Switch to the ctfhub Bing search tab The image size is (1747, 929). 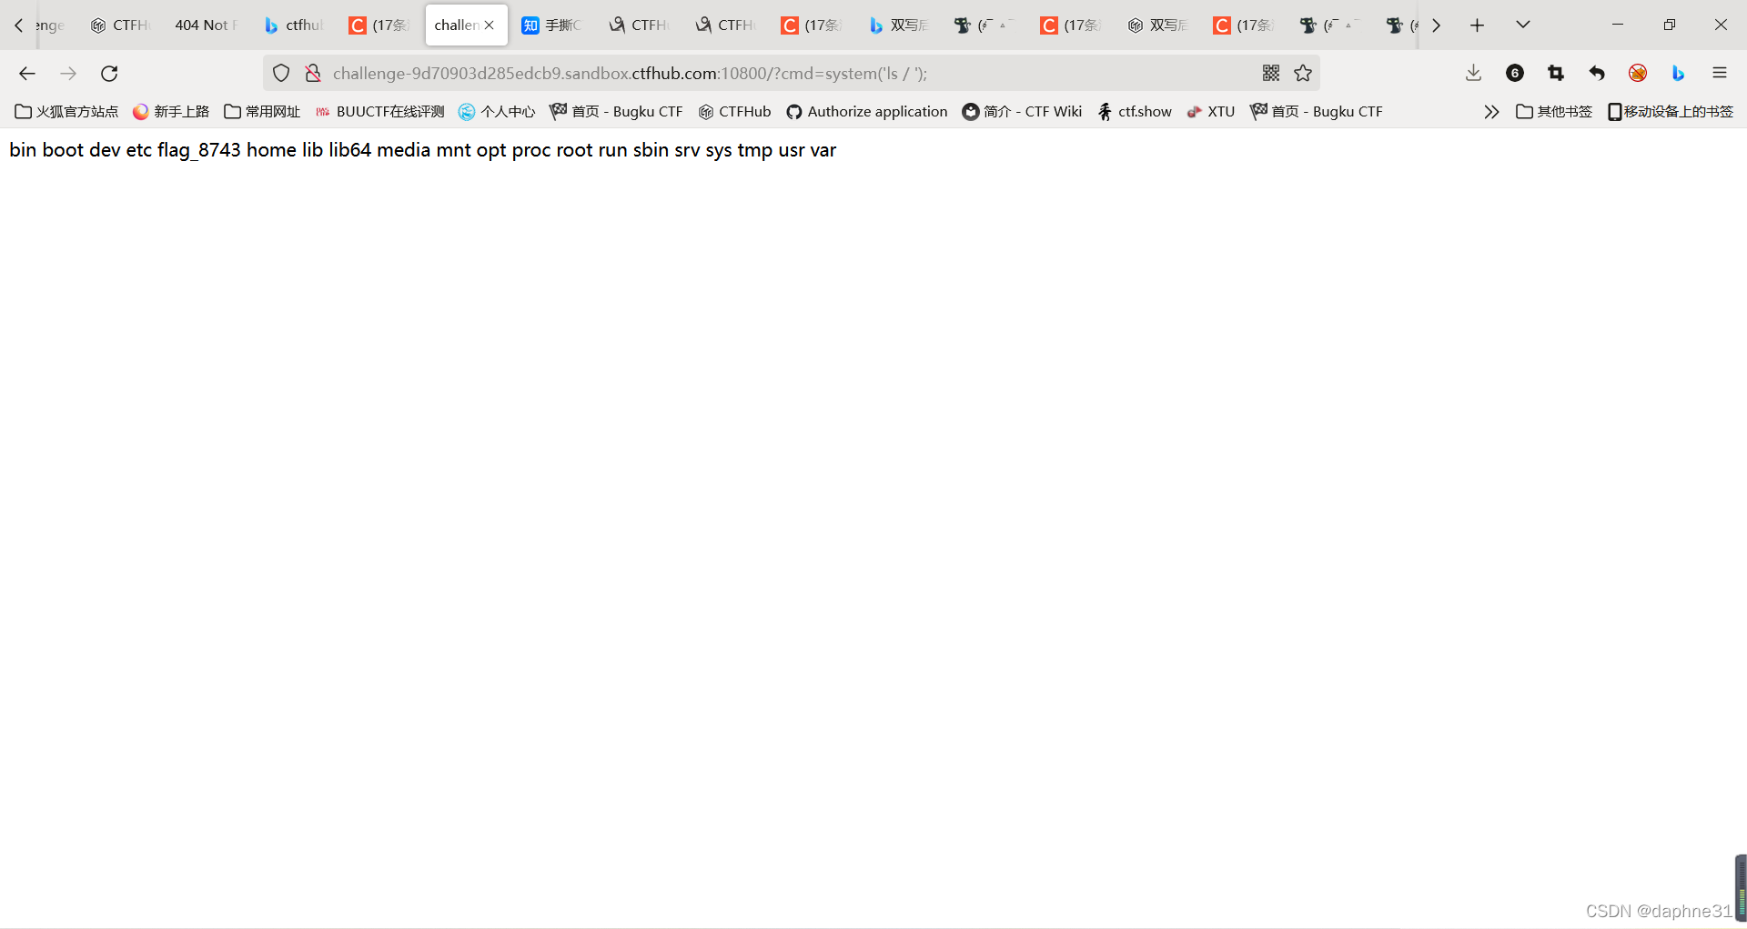click(x=294, y=25)
